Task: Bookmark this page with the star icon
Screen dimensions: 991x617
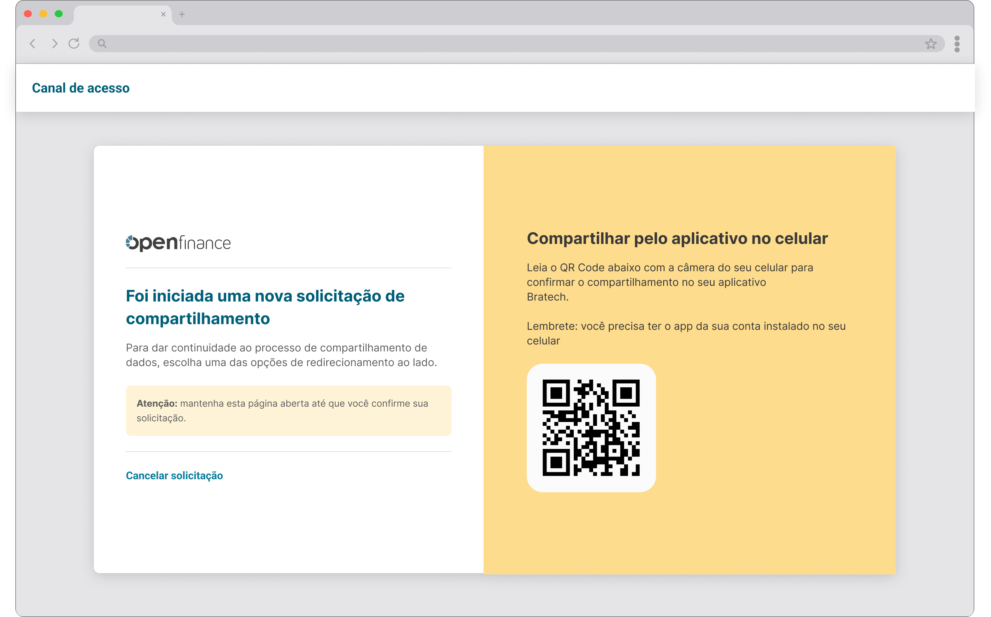Action: pos(931,44)
